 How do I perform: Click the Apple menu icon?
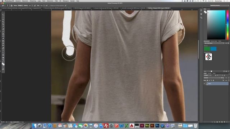coord(3,1)
